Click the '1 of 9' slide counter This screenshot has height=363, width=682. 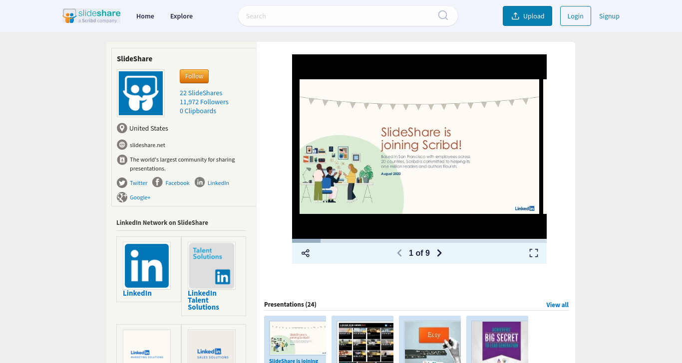click(x=419, y=253)
